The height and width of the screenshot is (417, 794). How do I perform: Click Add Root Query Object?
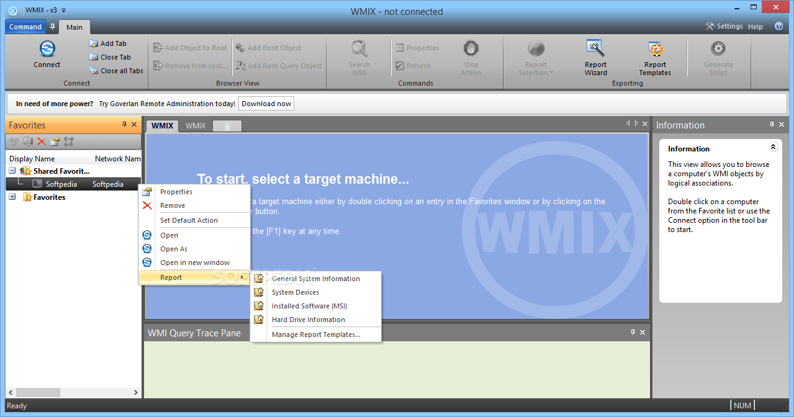pos(279,66)
